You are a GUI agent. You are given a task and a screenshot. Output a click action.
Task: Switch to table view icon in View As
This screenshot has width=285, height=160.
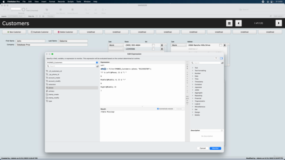click(43, 16)
